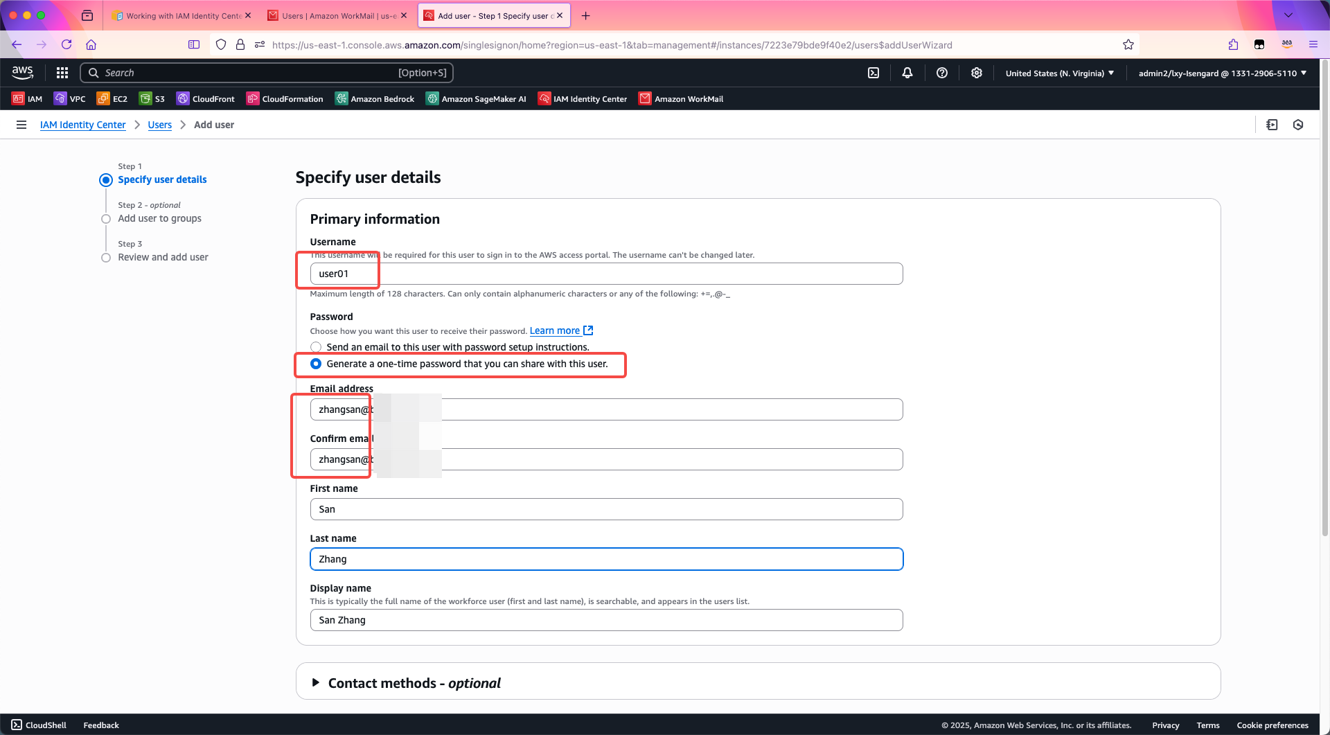Open the browser application menu
The image size is (1330, 735).
pyautogui.click(x=1313, y=44)
